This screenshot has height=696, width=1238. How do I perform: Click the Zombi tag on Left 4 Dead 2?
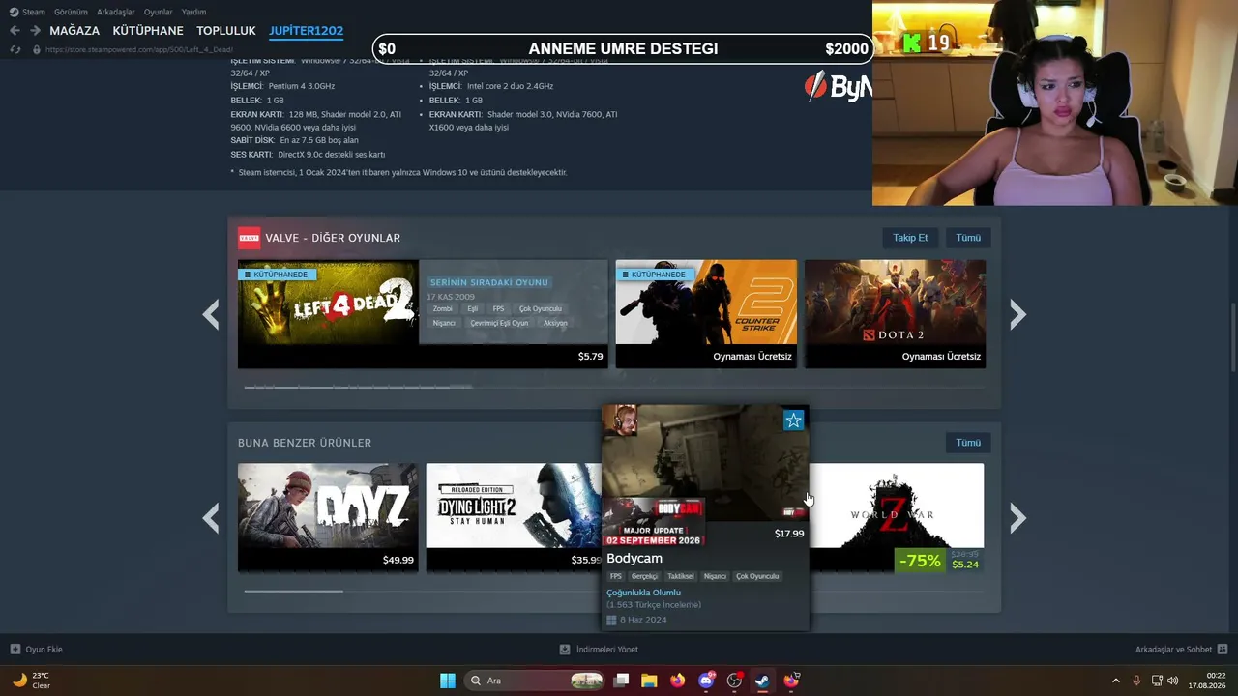[x=442, y=309]
